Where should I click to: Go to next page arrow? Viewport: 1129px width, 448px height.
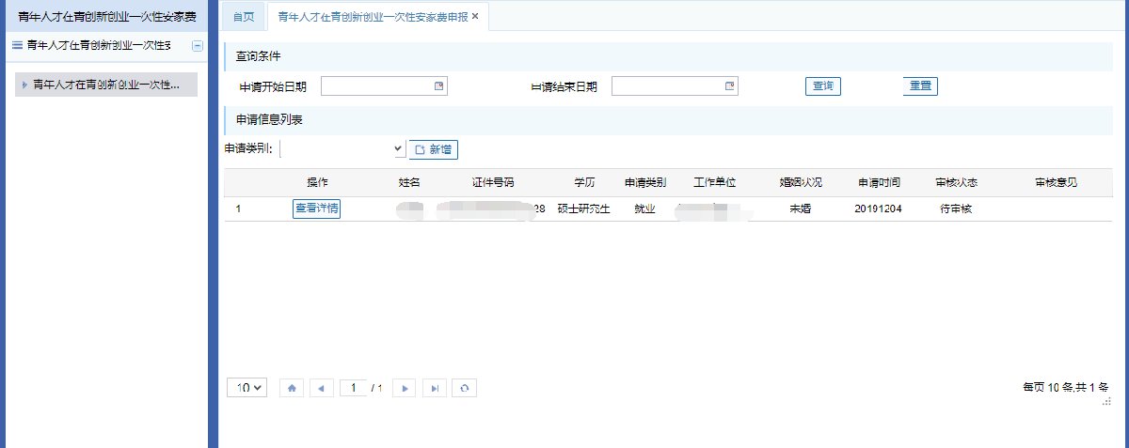pos(405,388)
